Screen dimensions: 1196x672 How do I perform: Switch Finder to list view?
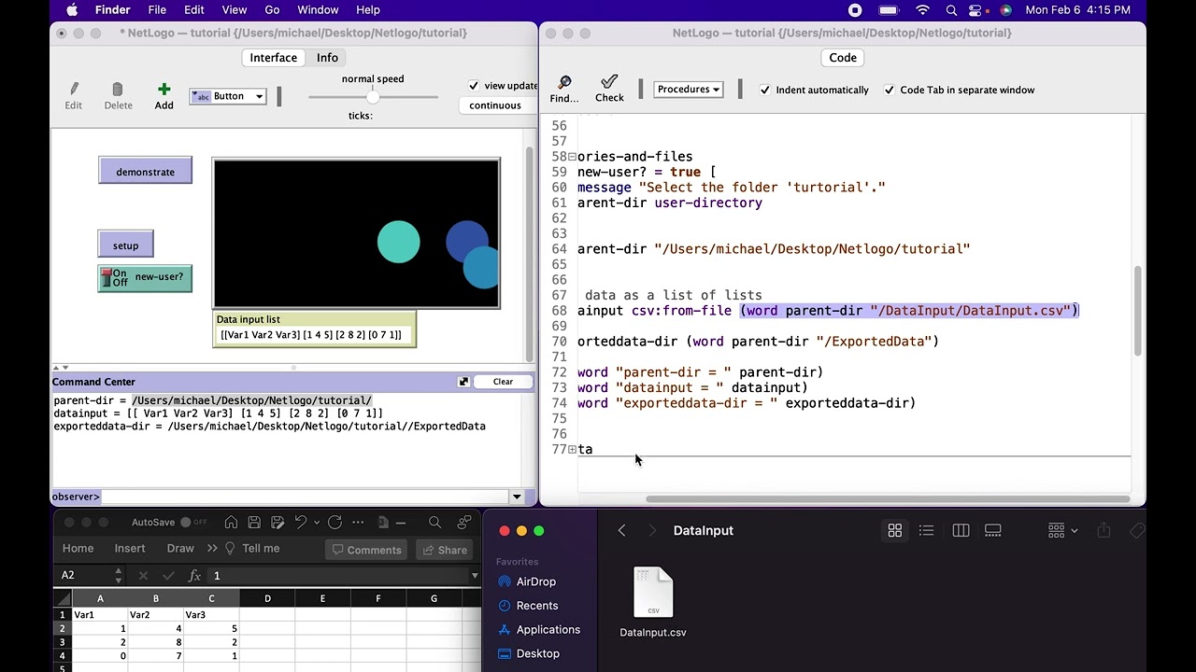click(926, 530)
